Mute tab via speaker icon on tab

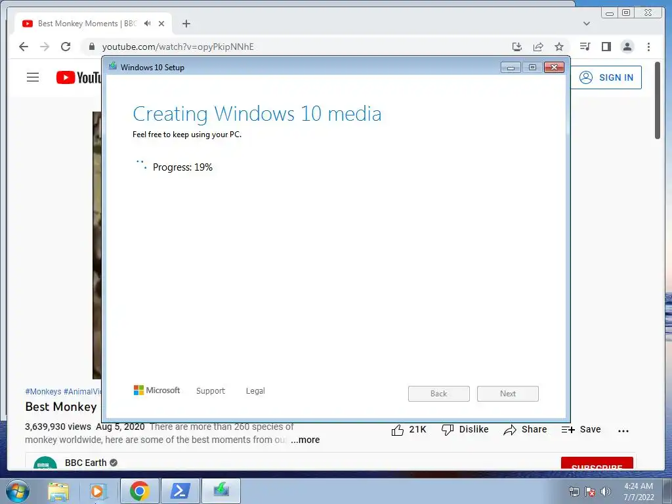[x=148, y=24]
